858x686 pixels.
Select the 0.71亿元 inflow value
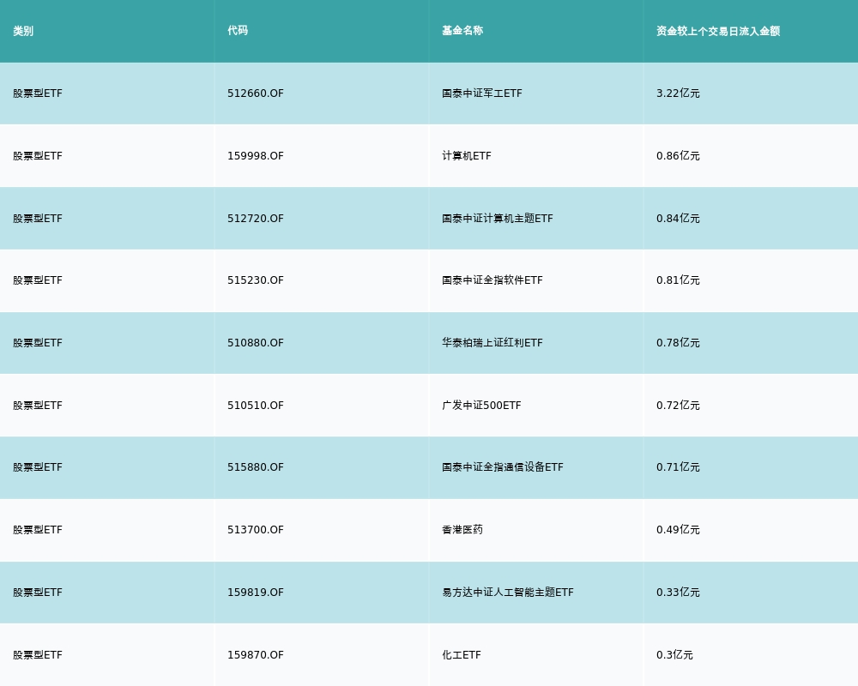tap(678, 467)
